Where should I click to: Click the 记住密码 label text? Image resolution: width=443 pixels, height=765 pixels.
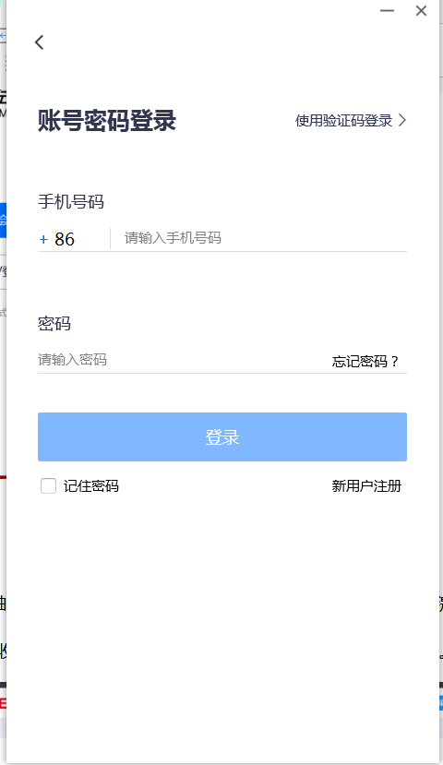pyautogui.click(x=91, y=486)
